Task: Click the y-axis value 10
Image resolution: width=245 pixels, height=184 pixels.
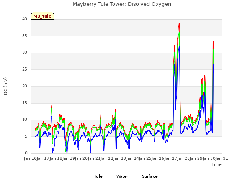Action: point(24,120)
